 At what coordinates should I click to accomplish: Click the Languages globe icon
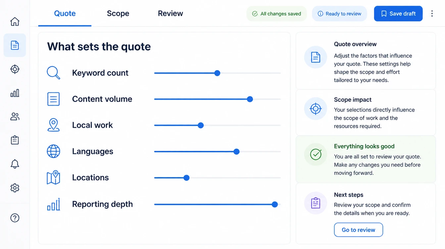(53, 151)
